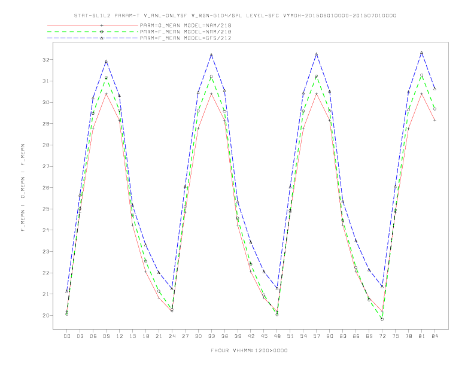Click y-axis tick label 30
This screenshot has height=366, width=474.
click(x=45, y=102)
